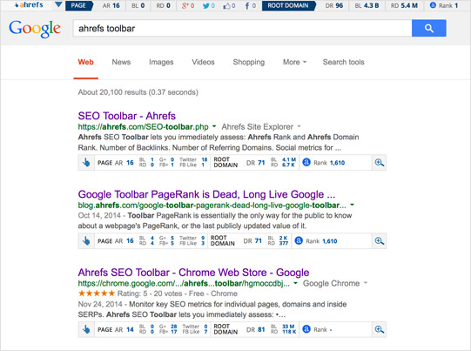Click the Rank icon in the PageRank result bar
The image size is (471, 351).
pyautogui.click(x=299, y=240)
